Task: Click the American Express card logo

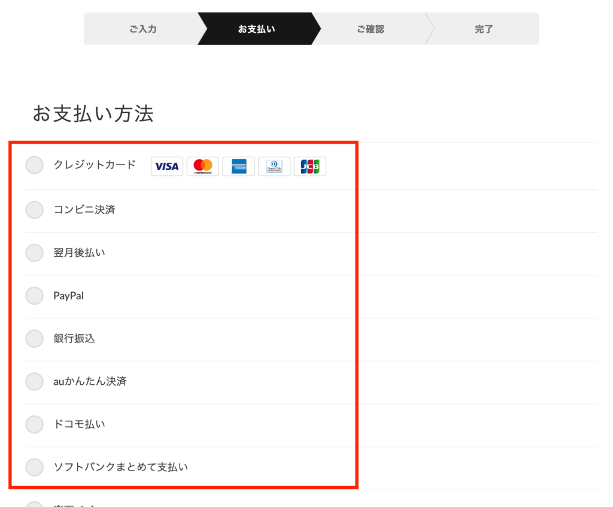Action: click(x=238, y=166)
